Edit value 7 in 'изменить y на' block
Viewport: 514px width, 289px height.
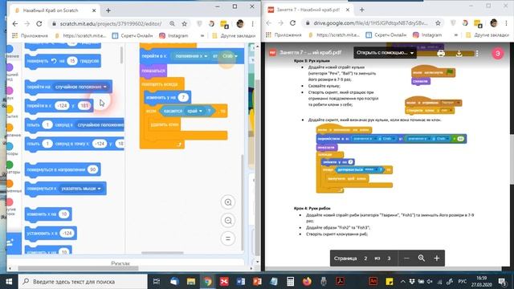tap(184, 97)
